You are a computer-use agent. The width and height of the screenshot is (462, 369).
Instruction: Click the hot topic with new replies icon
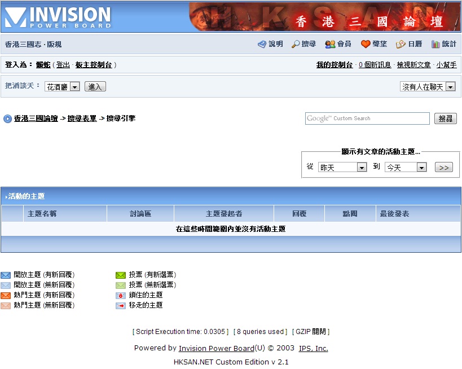coord(6,295)
